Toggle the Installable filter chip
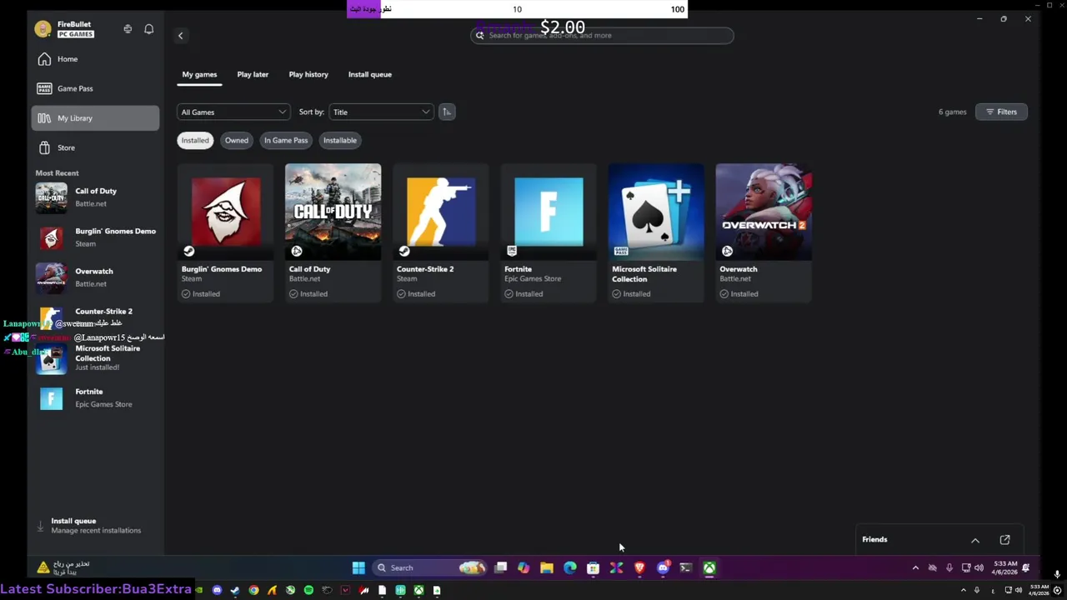The image size is (1067, 600). coord(340,140)
